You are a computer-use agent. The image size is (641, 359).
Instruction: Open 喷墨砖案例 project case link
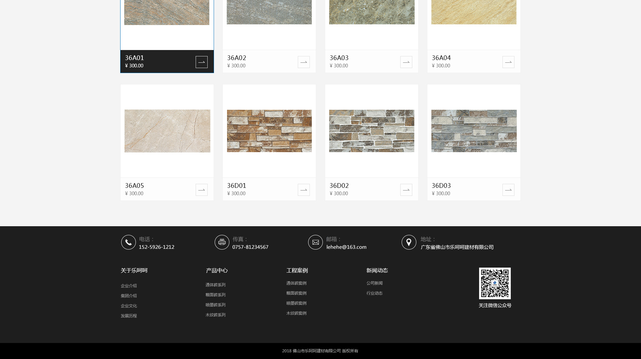[296, 303]
